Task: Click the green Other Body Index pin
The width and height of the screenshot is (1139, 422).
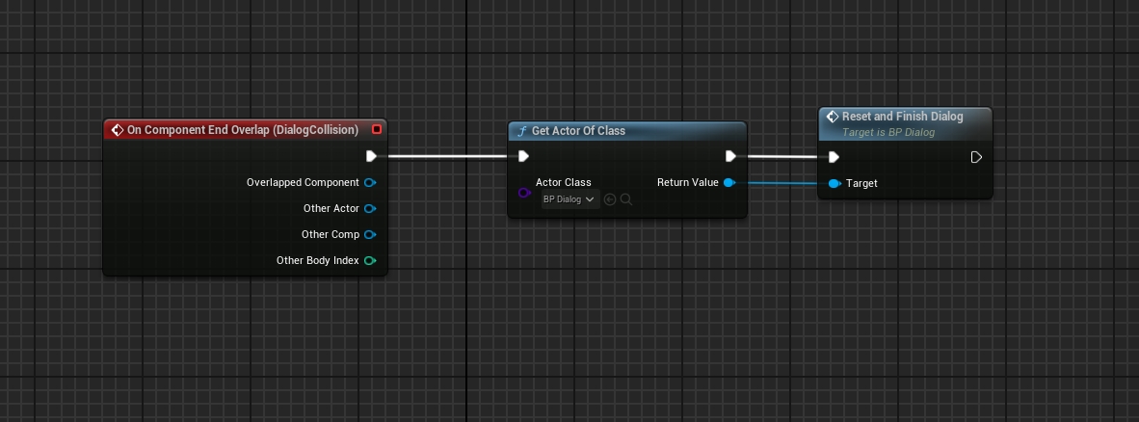Action: pyautogui.click(x=369, y=260)
